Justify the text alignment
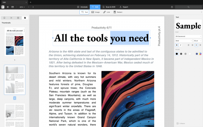 [197, 45]
